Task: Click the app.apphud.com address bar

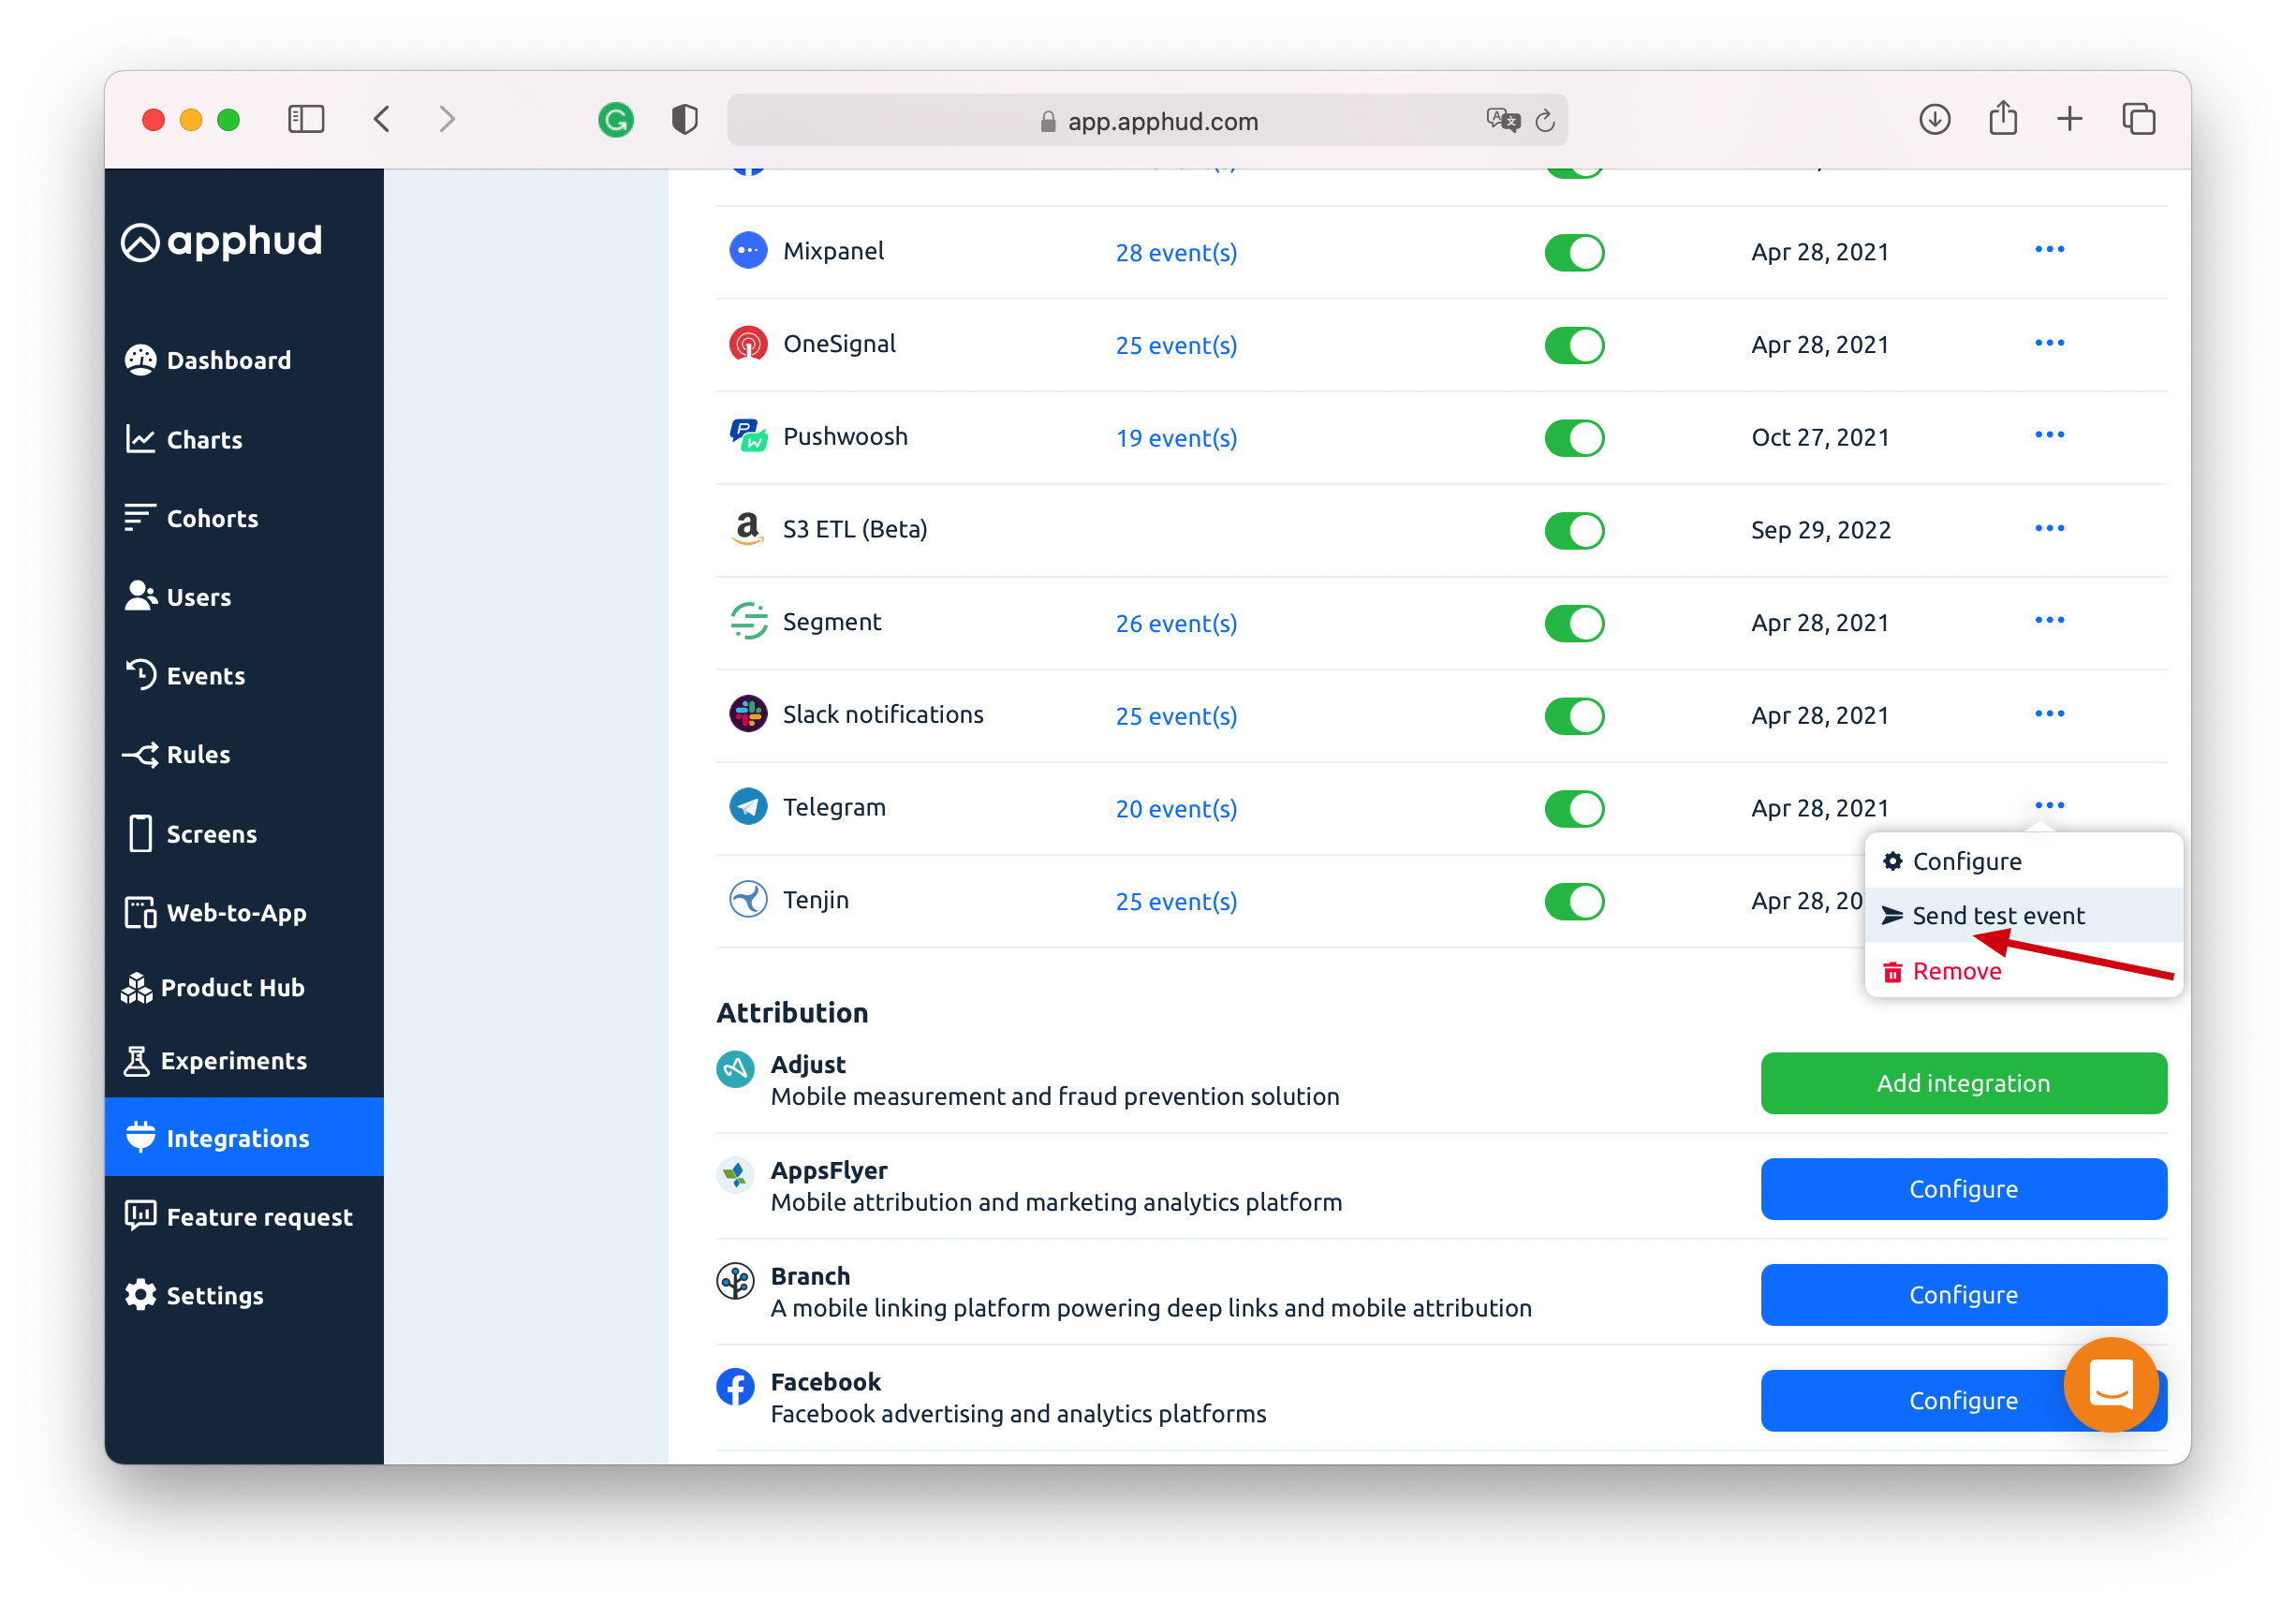Action: (x=1160, y=121)
